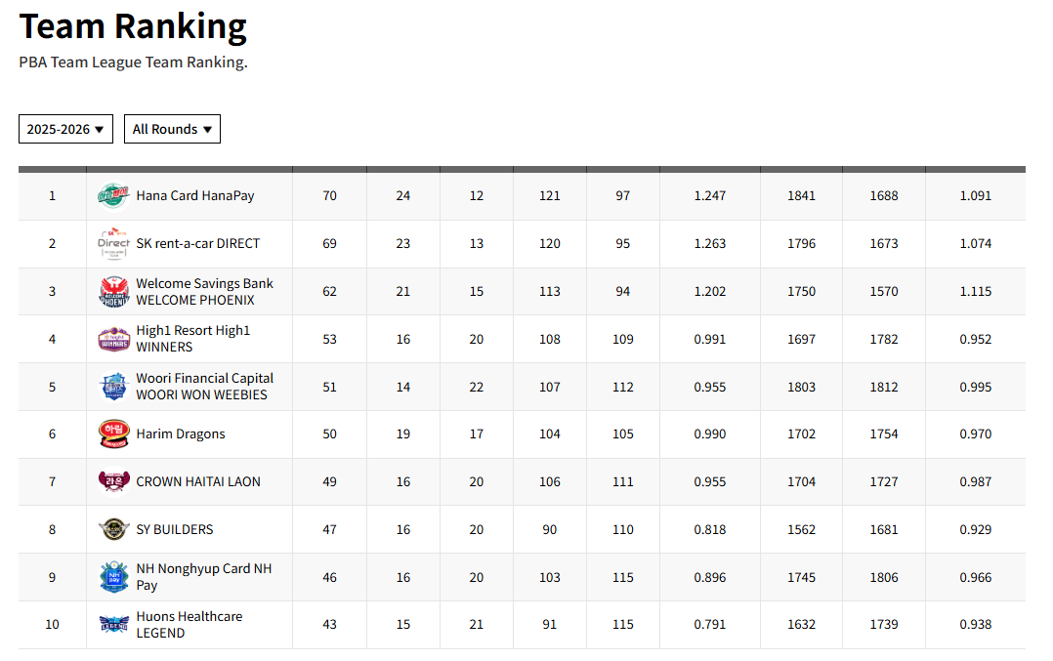This screenshot has width=1053, height=661.
Task: Open the 2025-2026 season dropdown
Action: point(65,129)
